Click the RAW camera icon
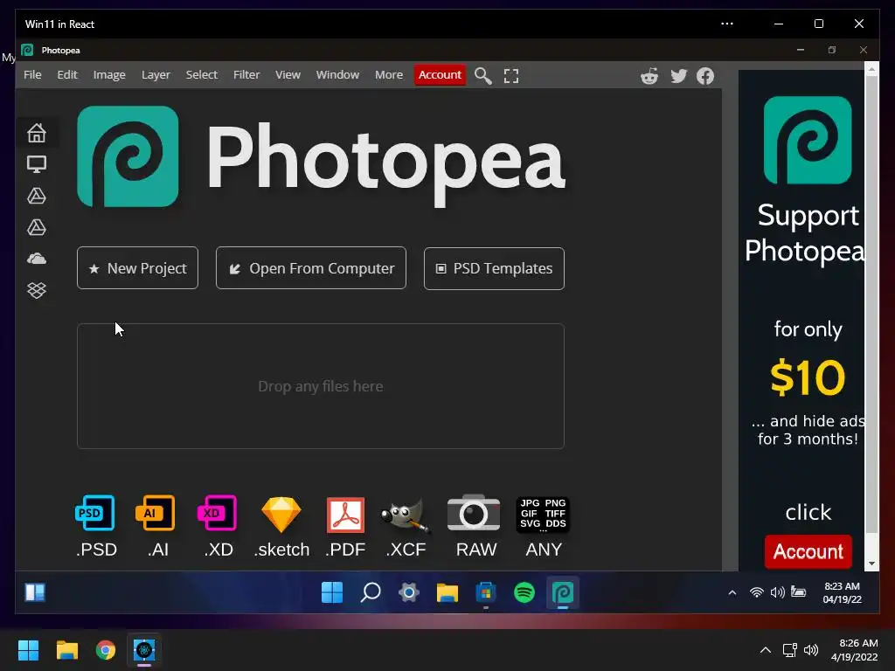 point(474,512)
